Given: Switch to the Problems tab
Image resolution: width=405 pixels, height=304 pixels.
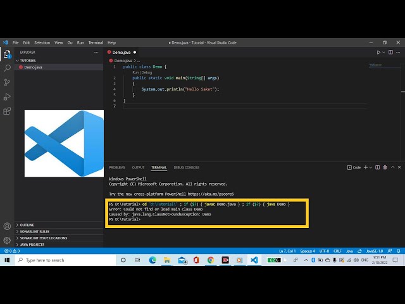Looking at the screenshot, I should tap(117, 167).
